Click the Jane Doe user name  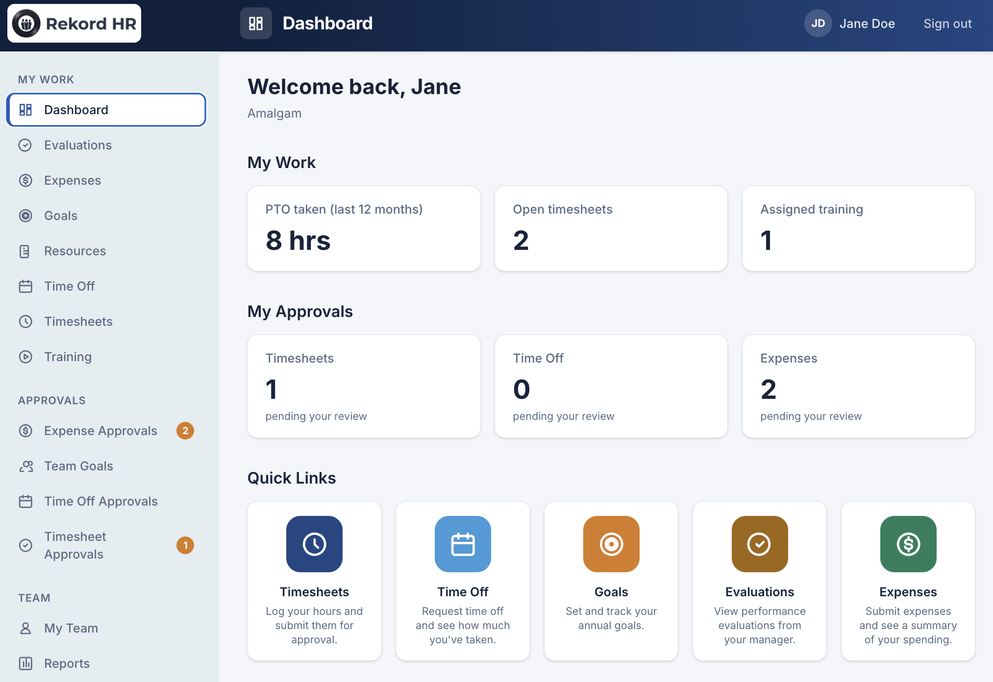click(867, 24)
